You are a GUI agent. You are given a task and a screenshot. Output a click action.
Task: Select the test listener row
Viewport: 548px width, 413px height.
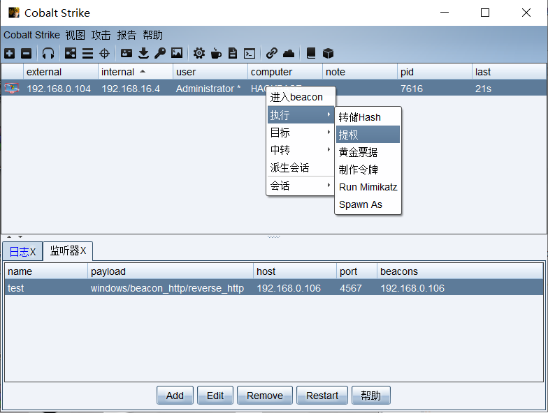tap(140, 288)
